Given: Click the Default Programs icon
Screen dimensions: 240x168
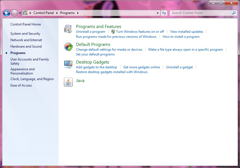Looking at the screenshot, I should [68, 47].
